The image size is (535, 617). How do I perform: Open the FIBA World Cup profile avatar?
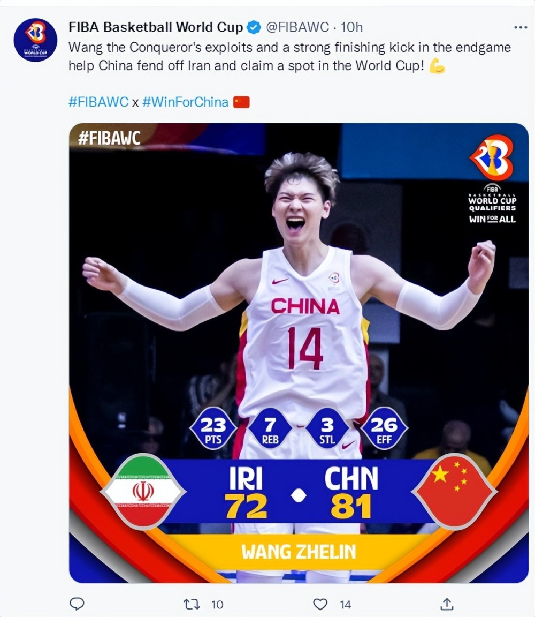pos(35,40)
